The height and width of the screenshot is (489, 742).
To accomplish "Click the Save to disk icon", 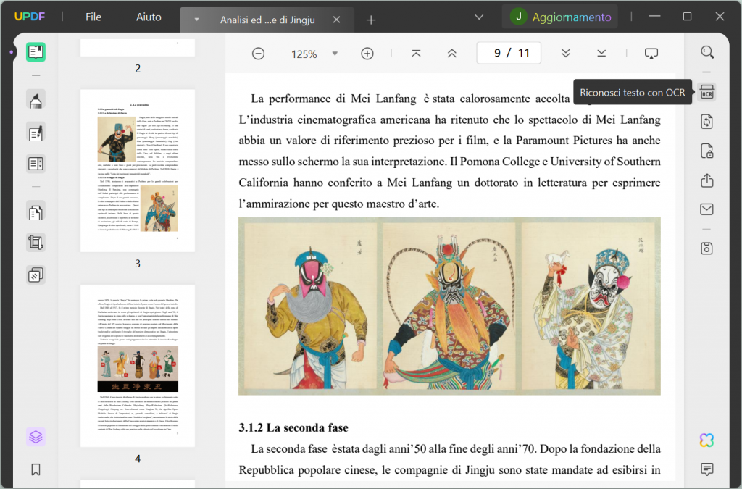I will point(707,248).
